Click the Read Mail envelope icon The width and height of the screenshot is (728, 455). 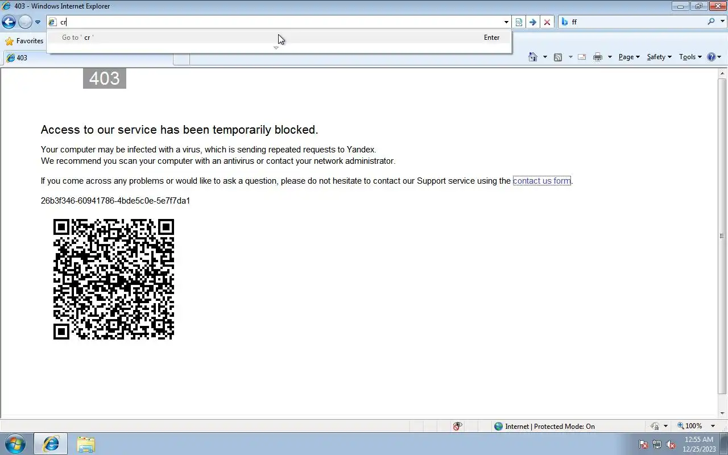point(582,57)
